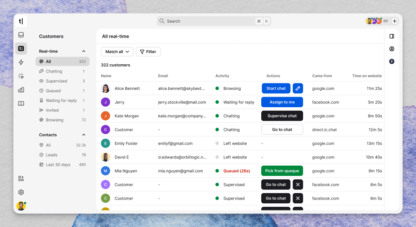416x227 pixels.
Task: Click direct.lc.chat in Came from column
Action: point(324,130)
